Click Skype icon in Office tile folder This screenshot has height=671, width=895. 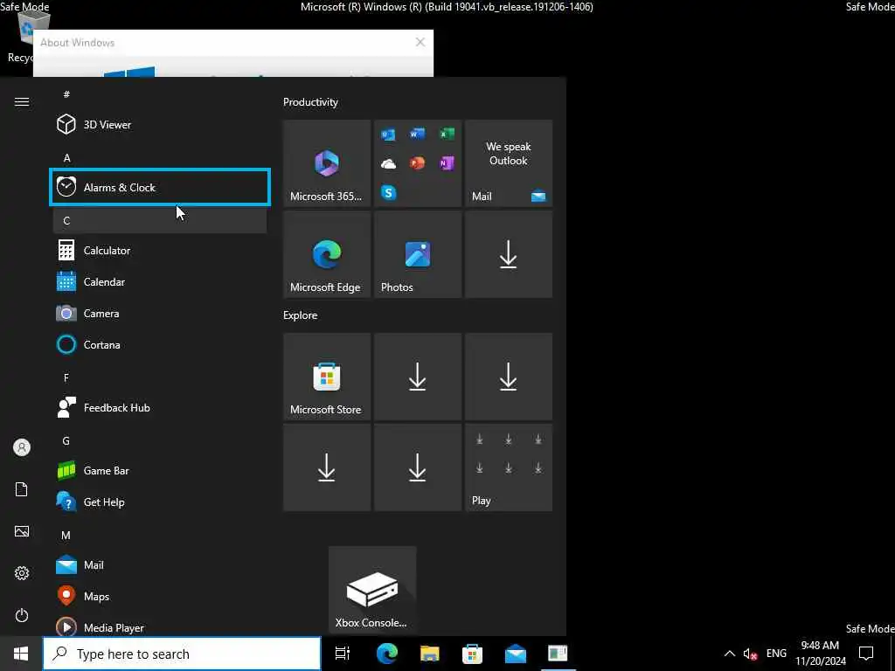coord(389,193)
